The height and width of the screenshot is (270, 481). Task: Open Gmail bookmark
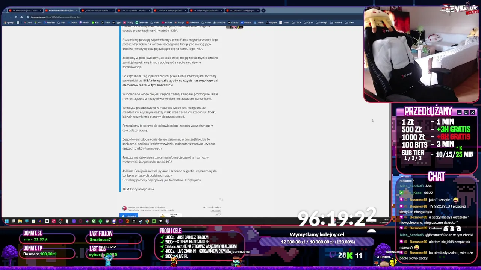tap(27, 22)
